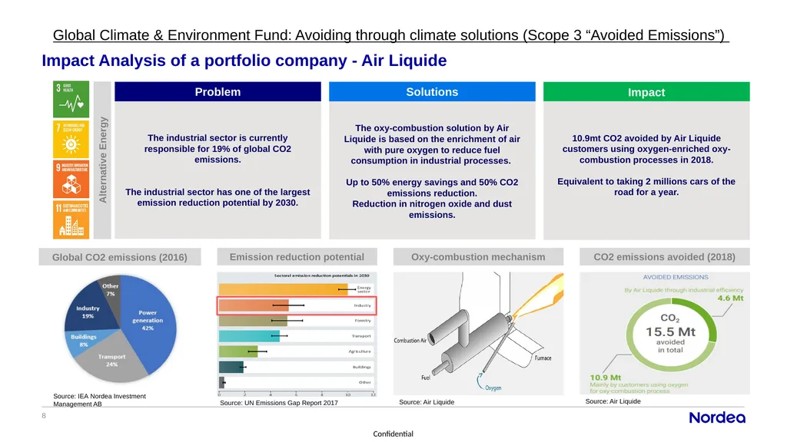Click the 'Oxy-combustion mechanism' label
Viewport: 787px width, 442px height.
pyautogui.click(x=478, y=257)
